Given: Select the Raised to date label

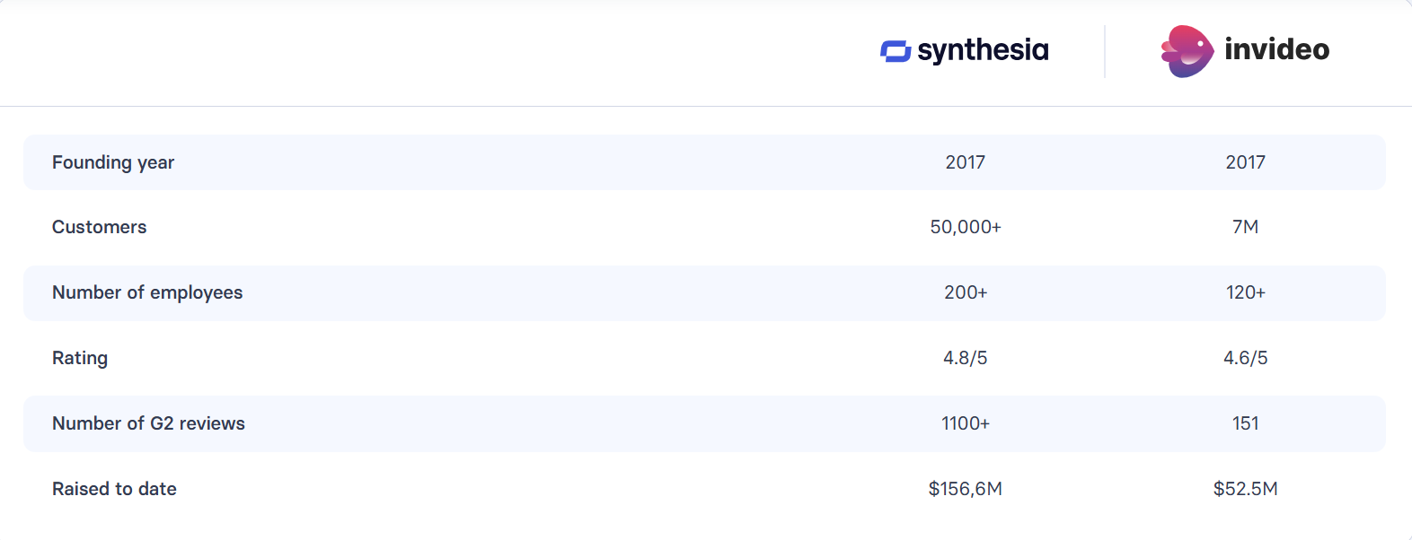Looking at the screenshot, I should click(114, 489).
